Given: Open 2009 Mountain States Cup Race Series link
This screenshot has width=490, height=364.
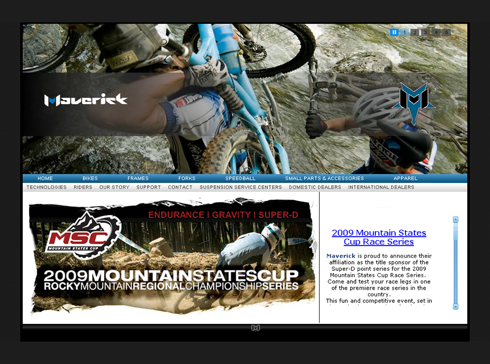Looking at the screenshot, I should (379, 237).
